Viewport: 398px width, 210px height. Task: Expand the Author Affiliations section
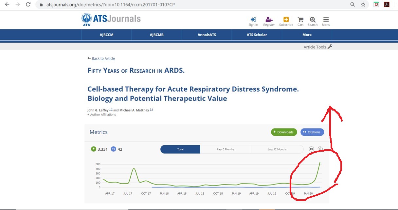(x=101, y=114)
